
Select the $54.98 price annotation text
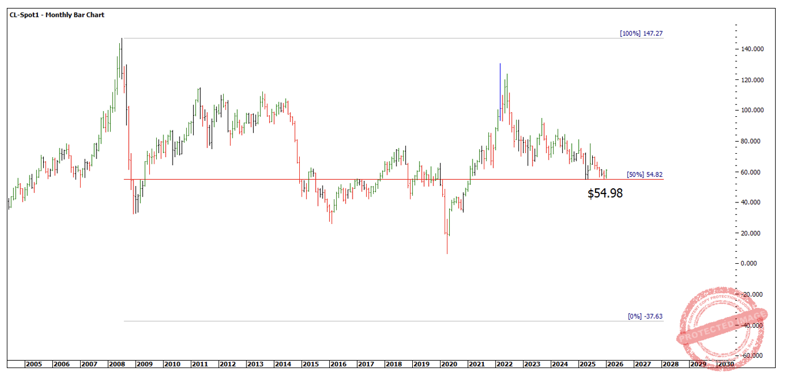pyautogui.click(x=605, y=193)
